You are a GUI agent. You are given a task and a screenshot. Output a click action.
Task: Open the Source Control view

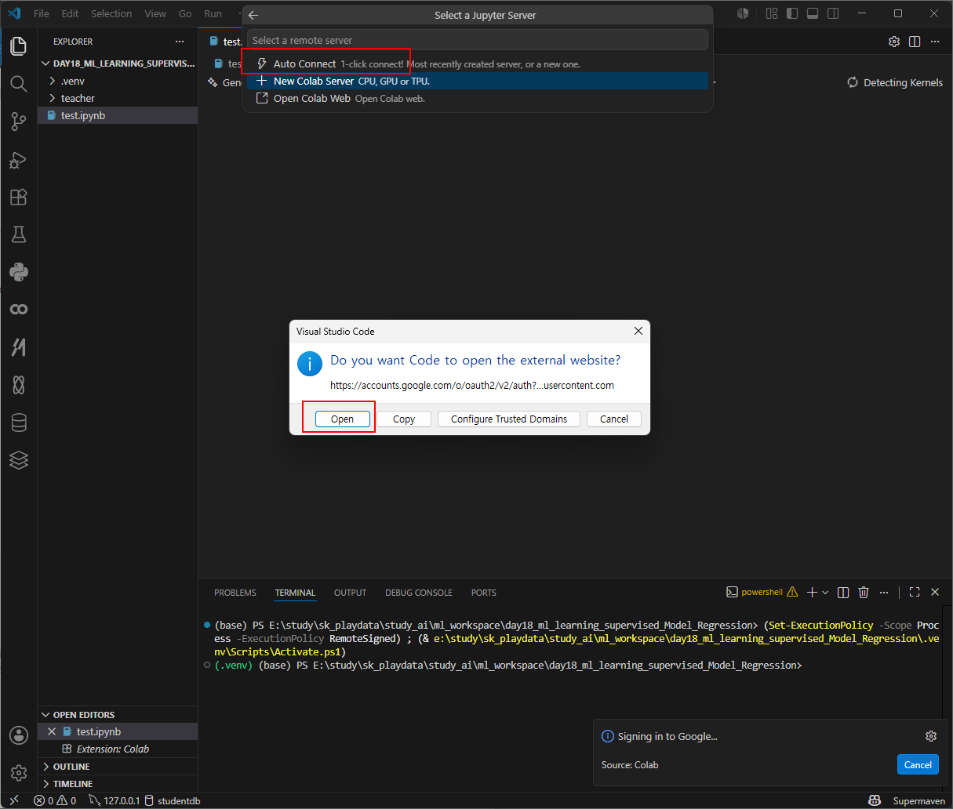(19, 121)
